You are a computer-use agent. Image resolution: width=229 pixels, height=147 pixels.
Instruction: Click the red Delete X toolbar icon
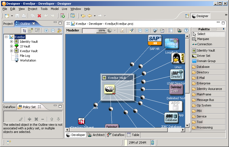(39, 16)
